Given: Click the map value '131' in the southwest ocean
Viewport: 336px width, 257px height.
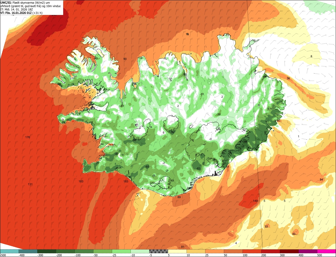Looking at the screenshot, I should 30,184.
